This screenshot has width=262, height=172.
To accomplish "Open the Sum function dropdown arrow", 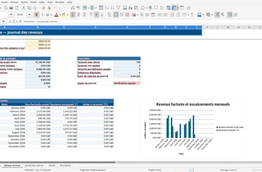I will coord(17,22).
